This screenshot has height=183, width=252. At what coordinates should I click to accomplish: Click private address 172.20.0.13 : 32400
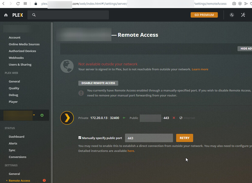coord(105,118)
